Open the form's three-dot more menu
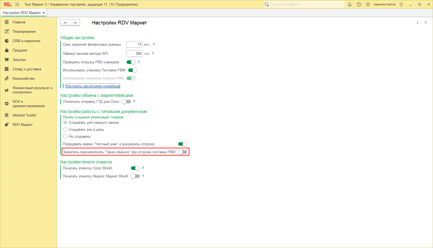This screenshot has height=248, width=433. pos(417,23)
